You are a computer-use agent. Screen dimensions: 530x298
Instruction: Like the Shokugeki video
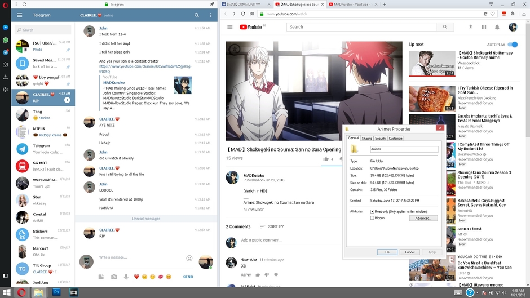(326, 159)
